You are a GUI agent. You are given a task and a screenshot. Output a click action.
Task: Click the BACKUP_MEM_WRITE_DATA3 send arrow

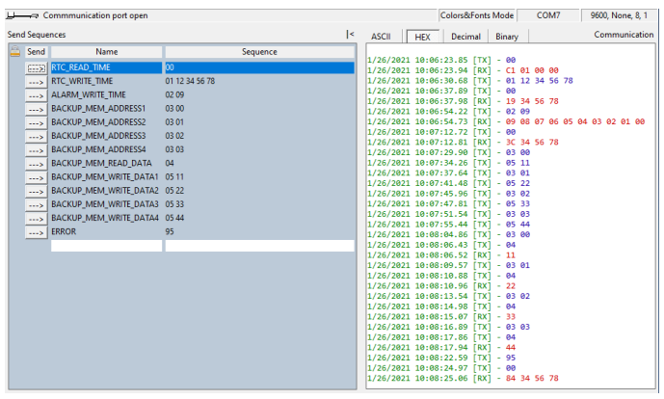tap(36, 204)
